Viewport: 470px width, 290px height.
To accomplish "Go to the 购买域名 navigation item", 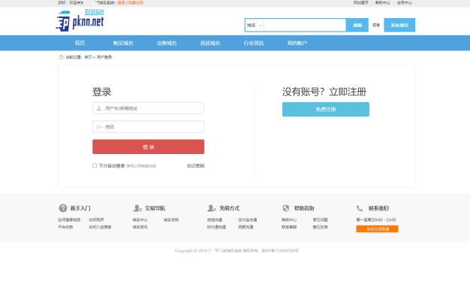I will coord(123,43).
